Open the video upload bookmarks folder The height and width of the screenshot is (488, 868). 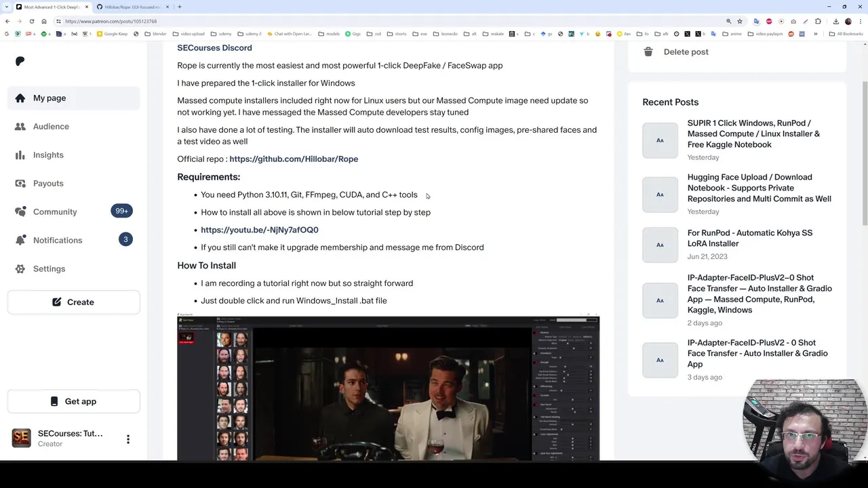click(x=188, y=34)
